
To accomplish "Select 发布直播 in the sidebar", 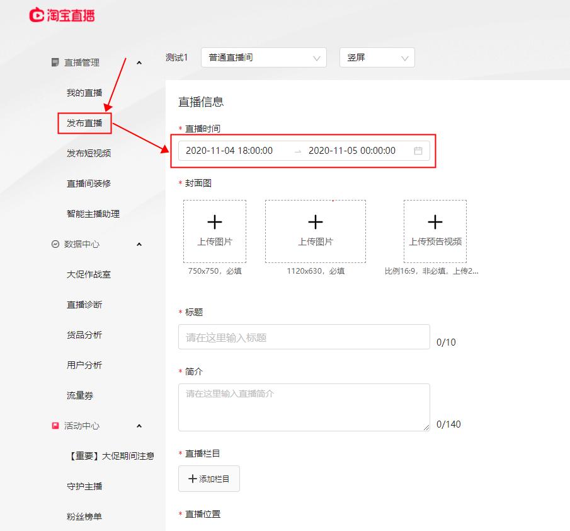I will (84, 123).
